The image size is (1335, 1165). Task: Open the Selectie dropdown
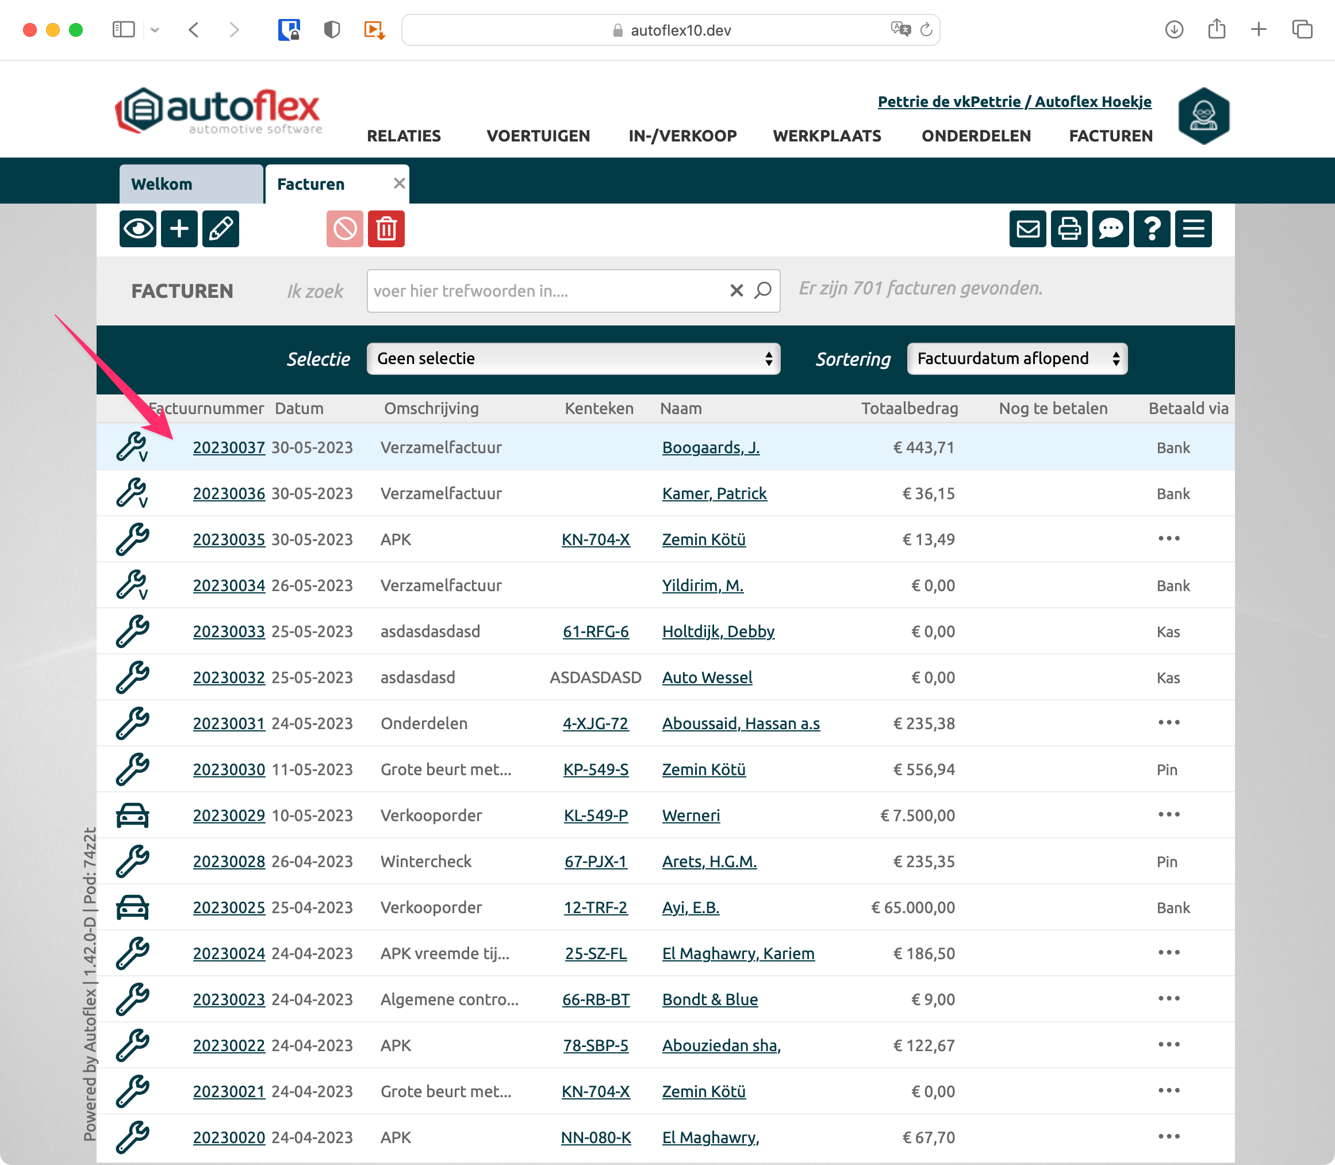tap(573, 359)
